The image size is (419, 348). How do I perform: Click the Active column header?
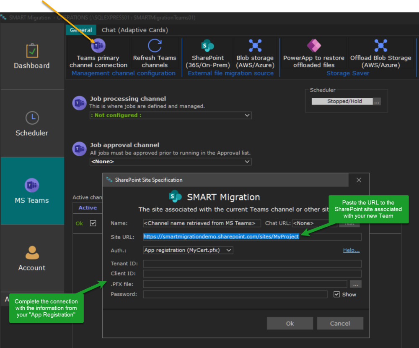[x=88, y=208]
